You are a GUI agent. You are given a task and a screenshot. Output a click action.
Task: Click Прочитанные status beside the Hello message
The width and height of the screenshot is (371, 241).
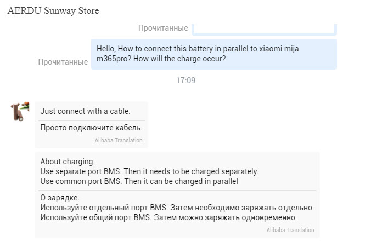click(x=63, y=62)
